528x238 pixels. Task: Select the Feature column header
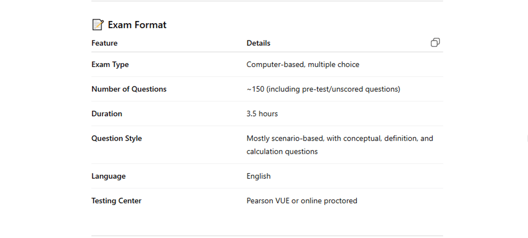point(104,43)
